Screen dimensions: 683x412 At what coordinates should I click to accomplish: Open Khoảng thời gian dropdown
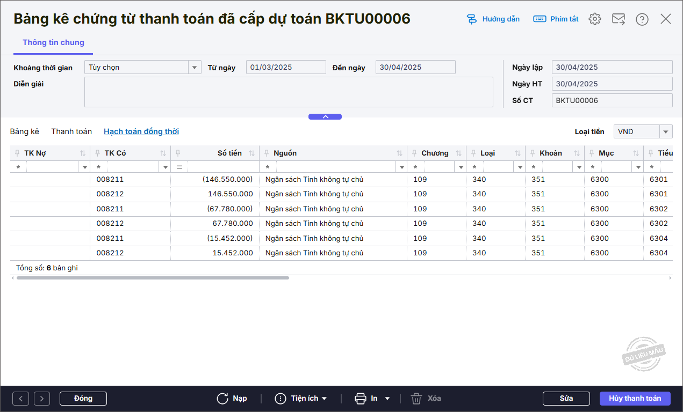pos(194,68)
